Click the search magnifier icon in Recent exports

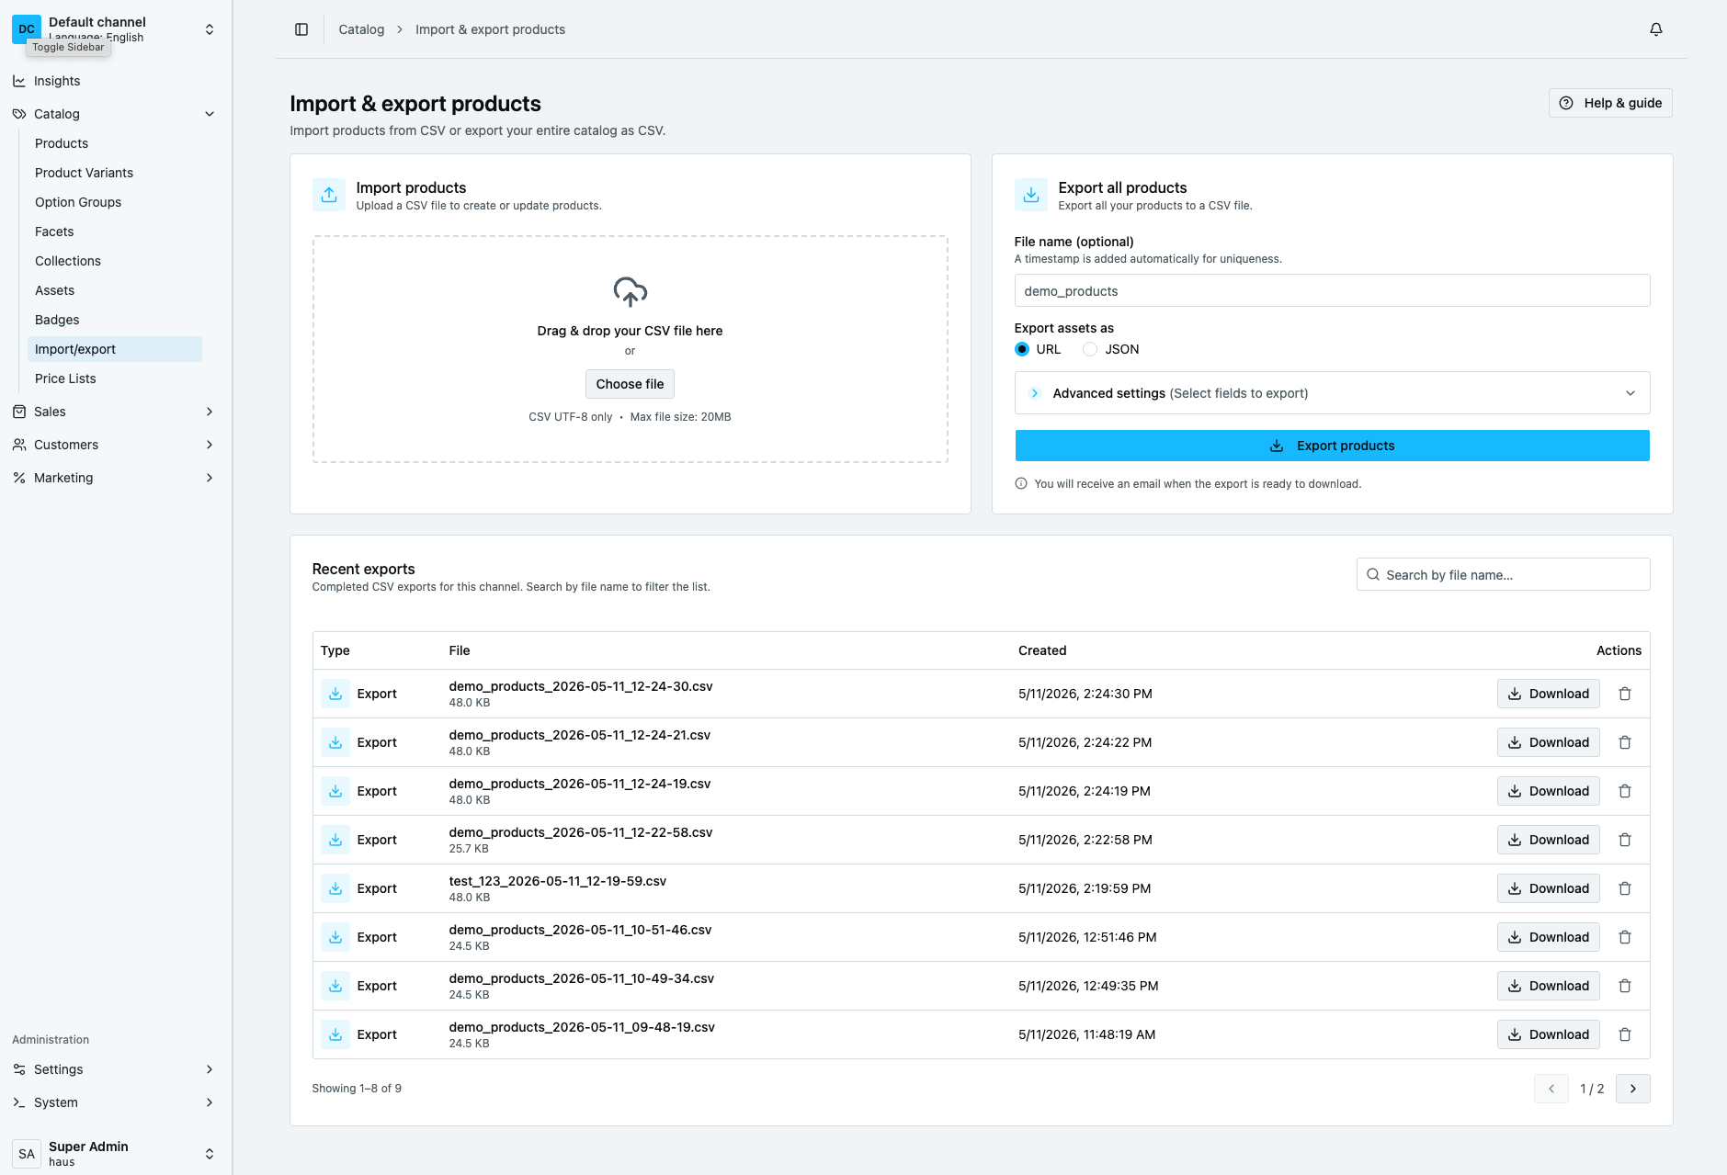point(1373,574)
